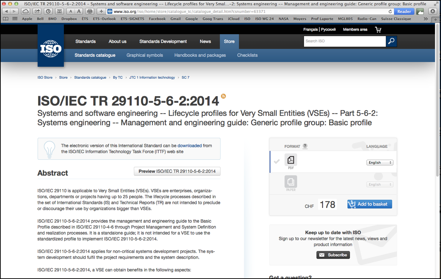Open the Standards Development menu
This screenshot has width=441, height=279.
click(x=163, y=41)
